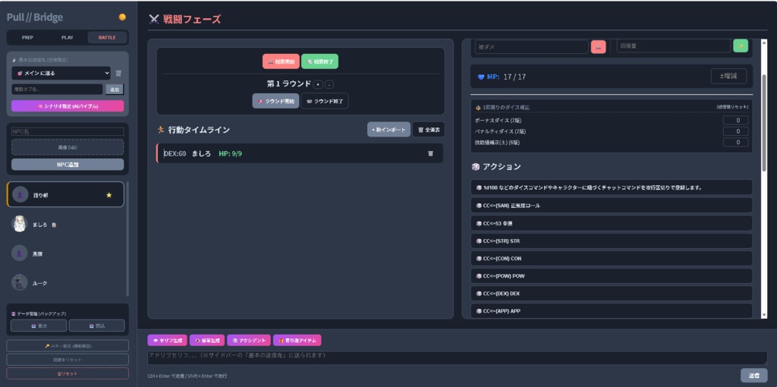Click the 描写生成 button
The width and height of the screenshot is (777, 387).
[x=207, y=341]
